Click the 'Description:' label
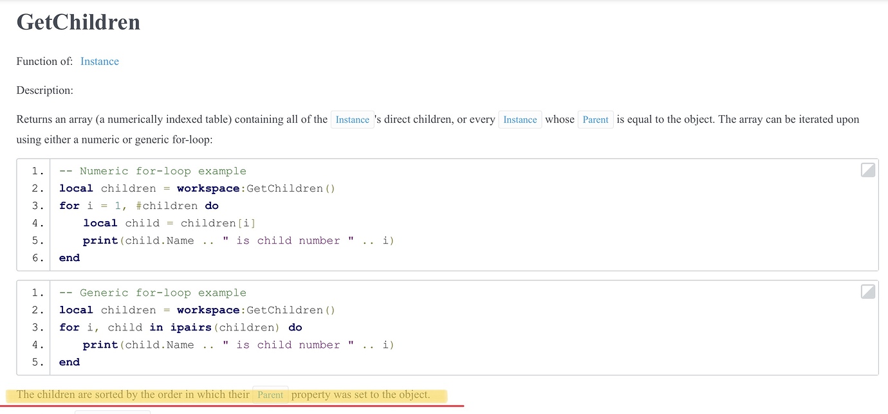 click(45, 91)
